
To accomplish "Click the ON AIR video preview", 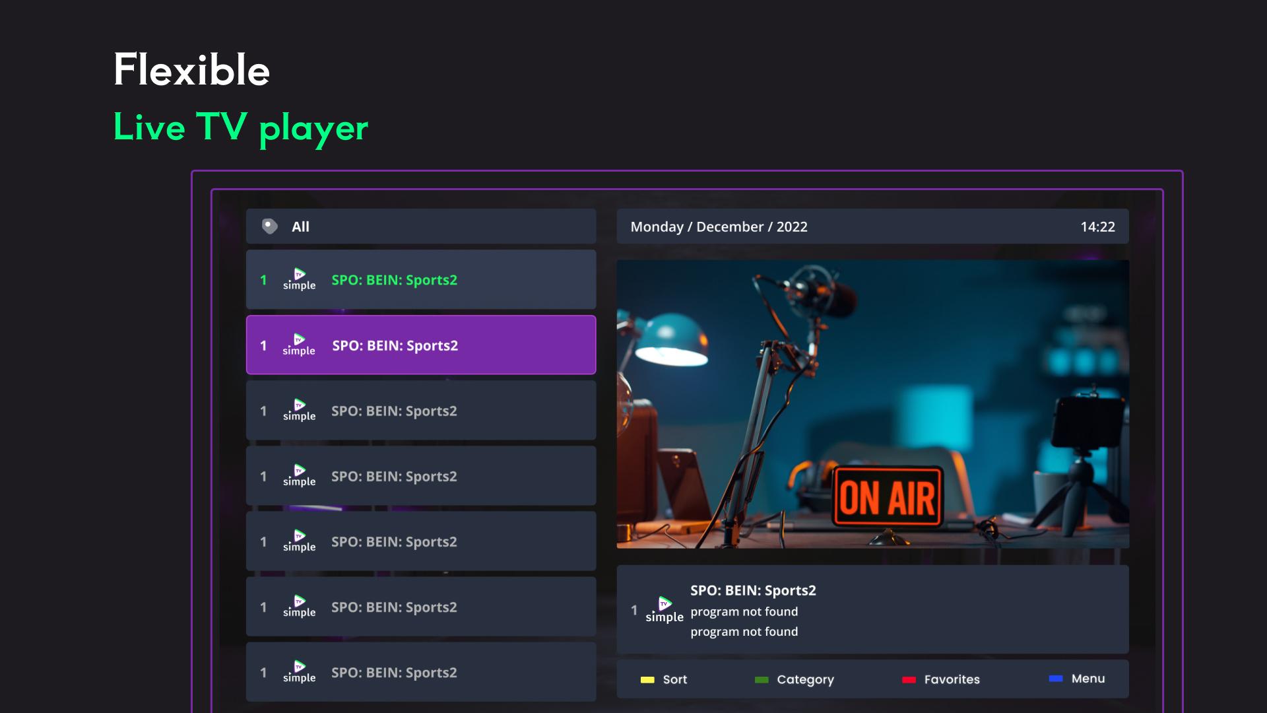I will 872,404.
